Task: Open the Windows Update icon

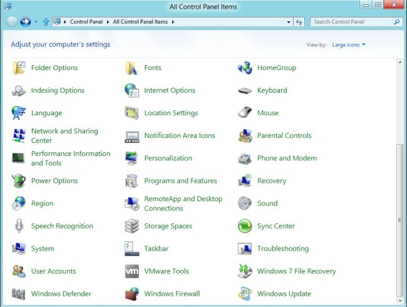Action: pos(245,294)
